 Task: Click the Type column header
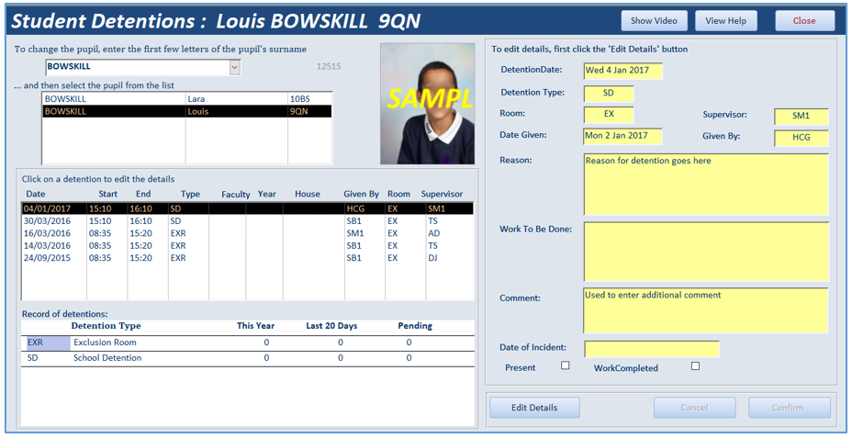pos(190,194)
